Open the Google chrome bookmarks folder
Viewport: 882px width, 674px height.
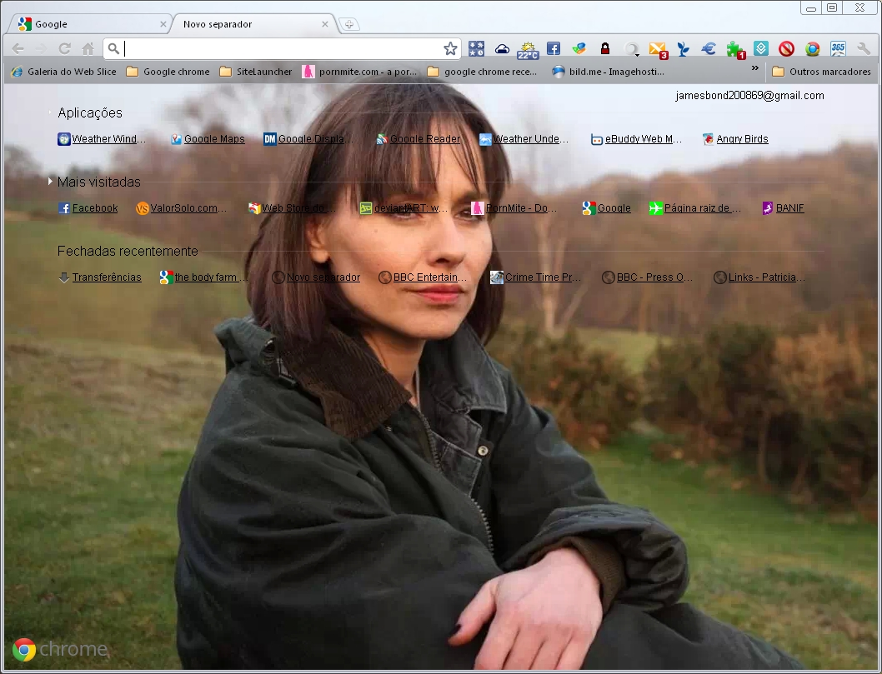pos(168,72)
